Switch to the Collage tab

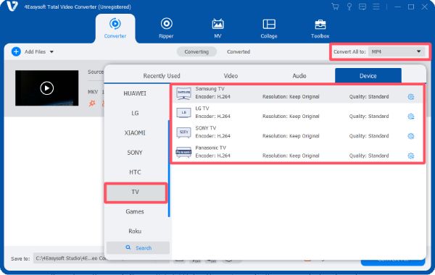pyautogui.click(x=269, y=28)
